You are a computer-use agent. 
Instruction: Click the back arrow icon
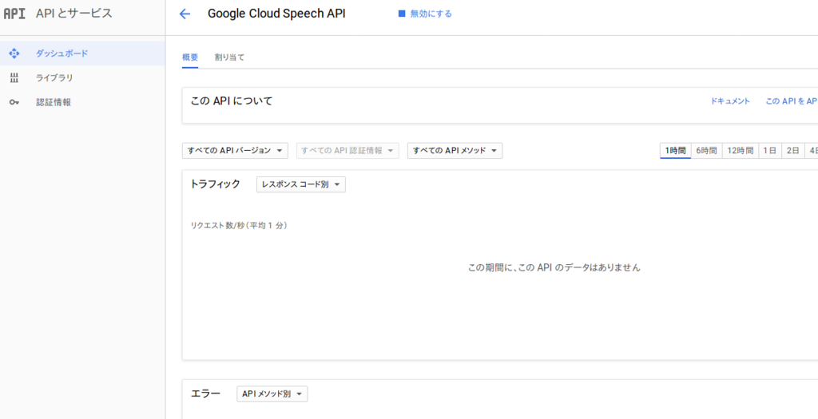pos(185,14)
